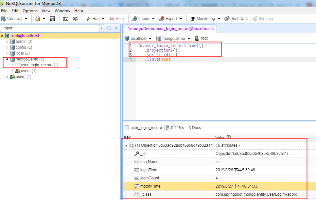Viewport: 316px width, 200px height.
Task: Open the localhost connection dropdown in editor
Action: tap(147, 38)
